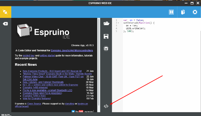Screen dimensions: 201x116
Task: Click the yellow connect/disconnect plug icon
Action: [x=5, y=12]
